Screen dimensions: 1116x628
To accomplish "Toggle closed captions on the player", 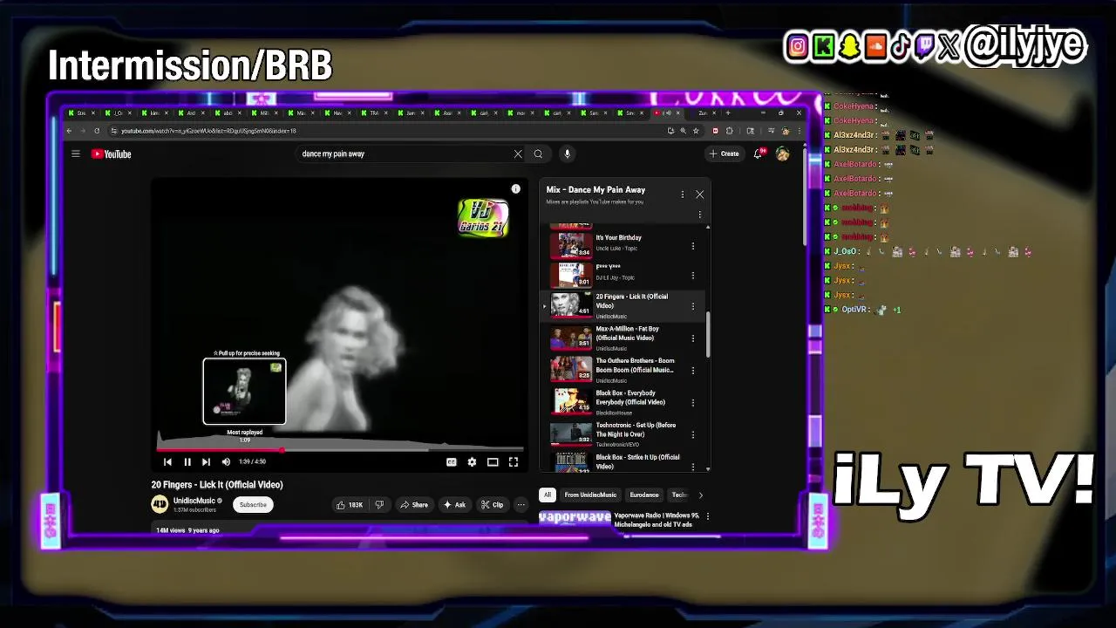I will pos(452,462).
